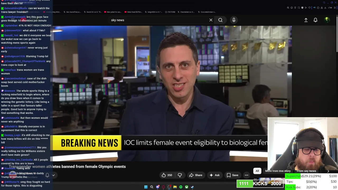Click chat message 'never wrong just early'
Image resolution: width=338 pixels, height=190 pixels.
point(25,50)
